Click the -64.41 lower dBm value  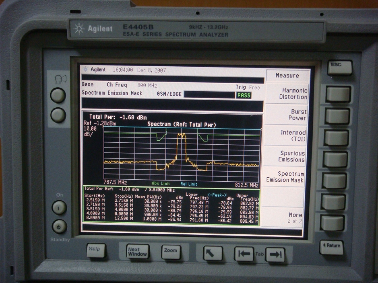pos(174,215)
